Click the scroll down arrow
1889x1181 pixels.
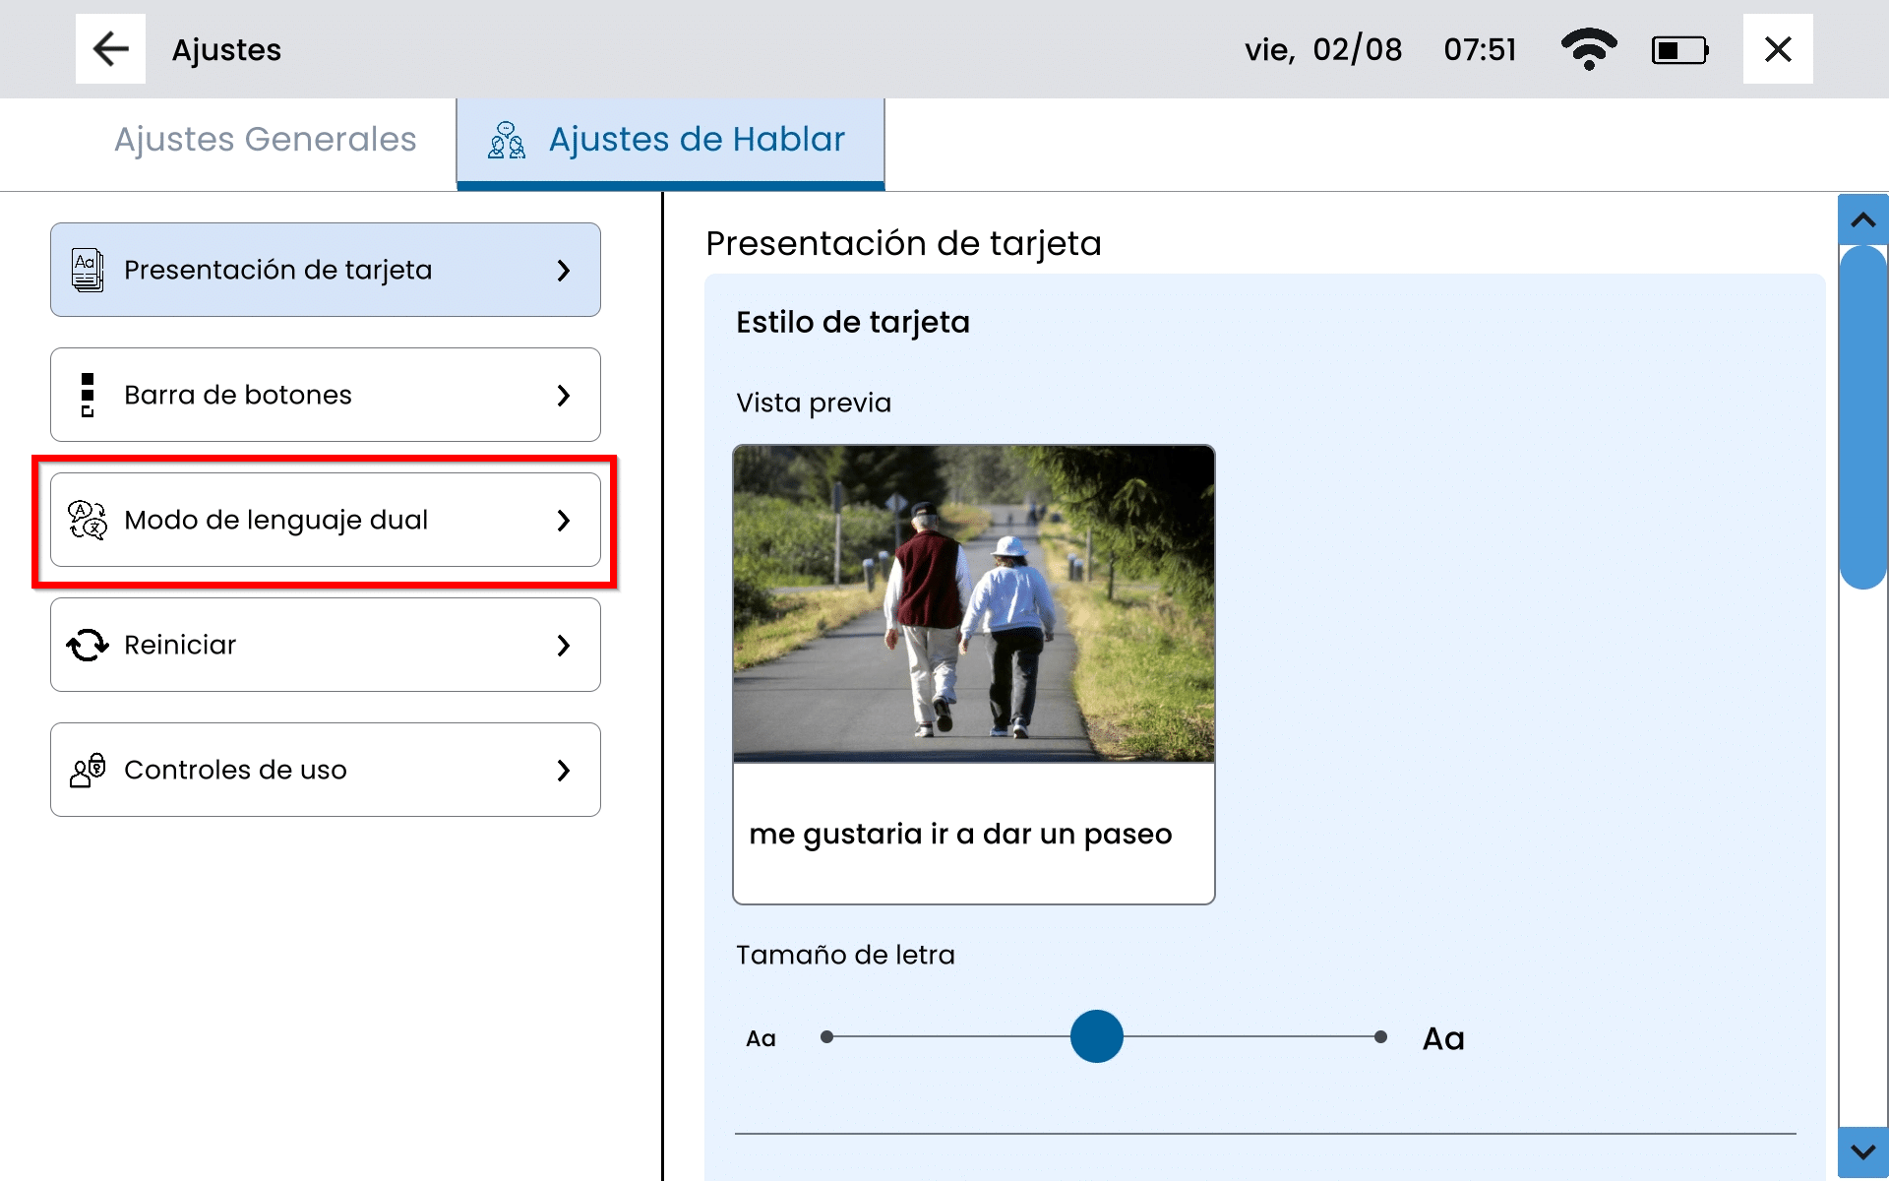(1862, 1151)
